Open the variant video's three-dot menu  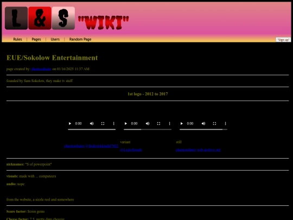point(169,123)
